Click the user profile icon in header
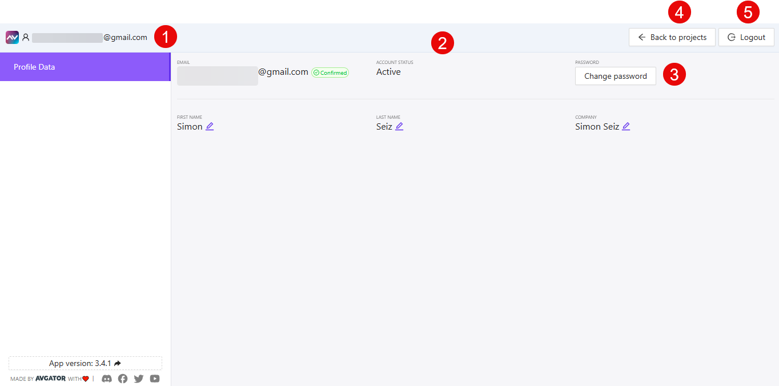The width and height of the screenshot is (779, 386). pos(26,37)
